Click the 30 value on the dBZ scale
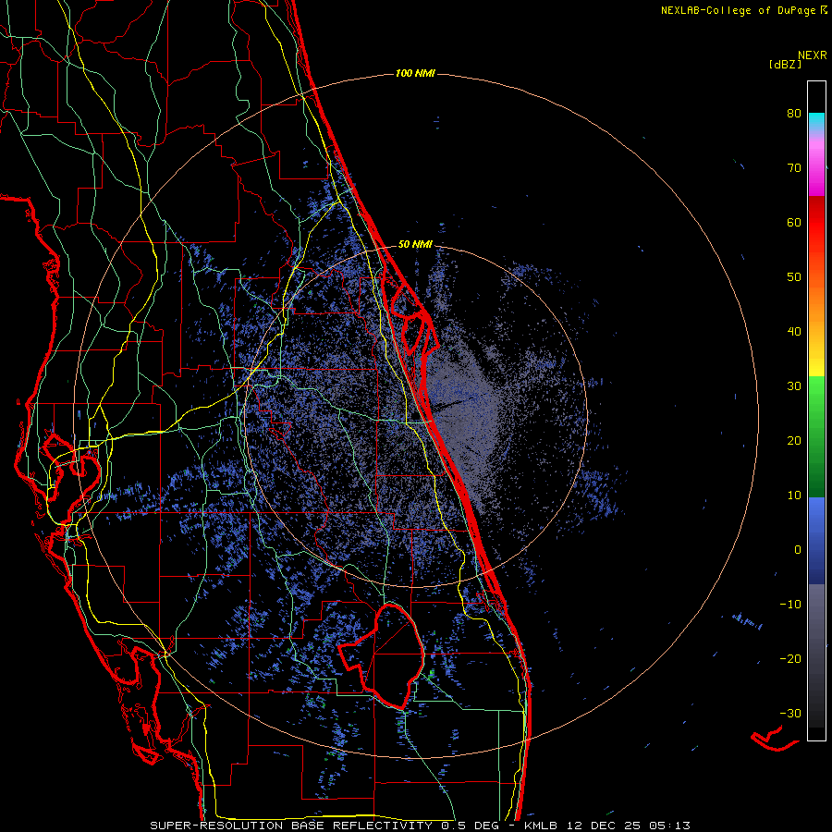The height and width of the screenshot is (832, 832). (x=794, y=386)
